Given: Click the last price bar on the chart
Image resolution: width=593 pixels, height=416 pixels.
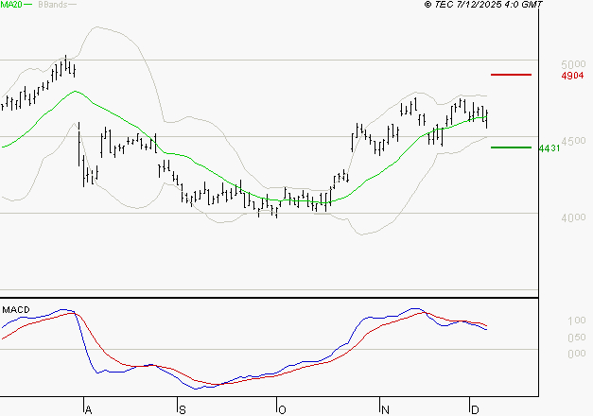Looking at the screenshot, I should (x=486, y=118).
